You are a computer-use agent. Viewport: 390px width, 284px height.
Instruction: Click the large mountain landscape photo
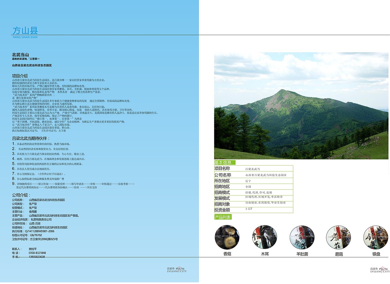(x=301, y=106)
